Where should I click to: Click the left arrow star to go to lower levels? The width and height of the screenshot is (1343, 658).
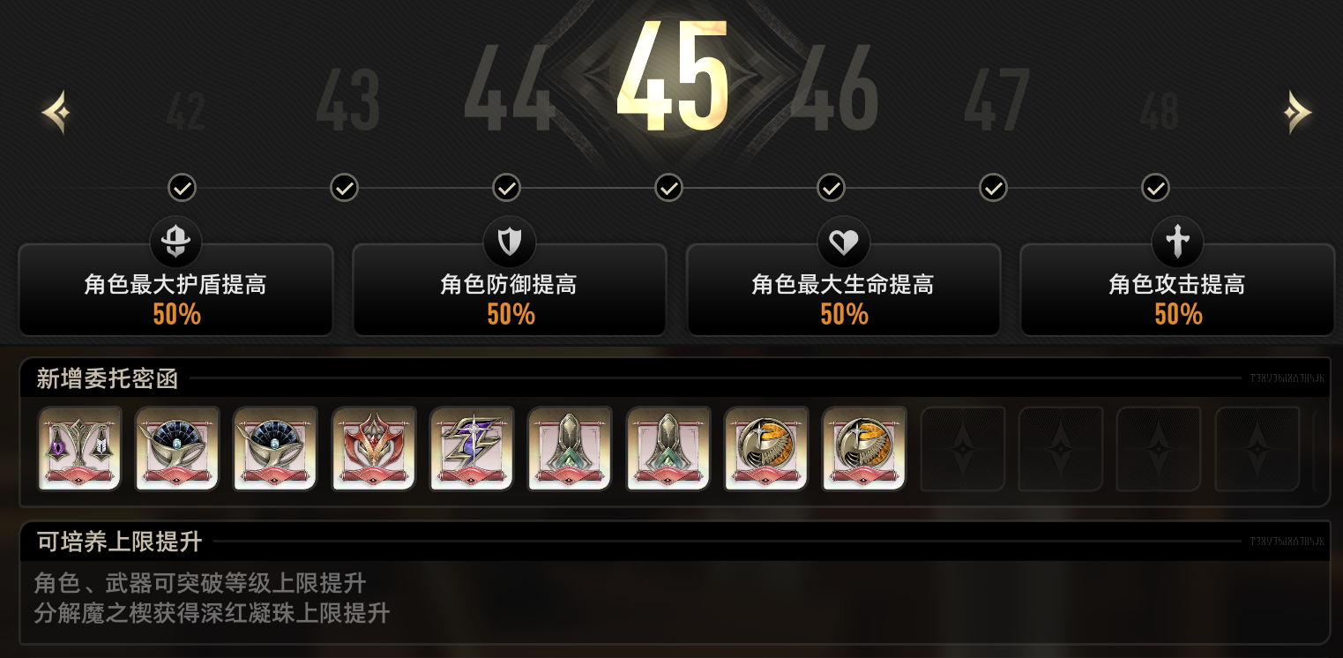click(x=56, y=112)
